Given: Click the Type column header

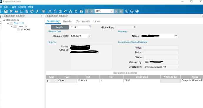Looking at the screenshot, I should tap(67, 77).
